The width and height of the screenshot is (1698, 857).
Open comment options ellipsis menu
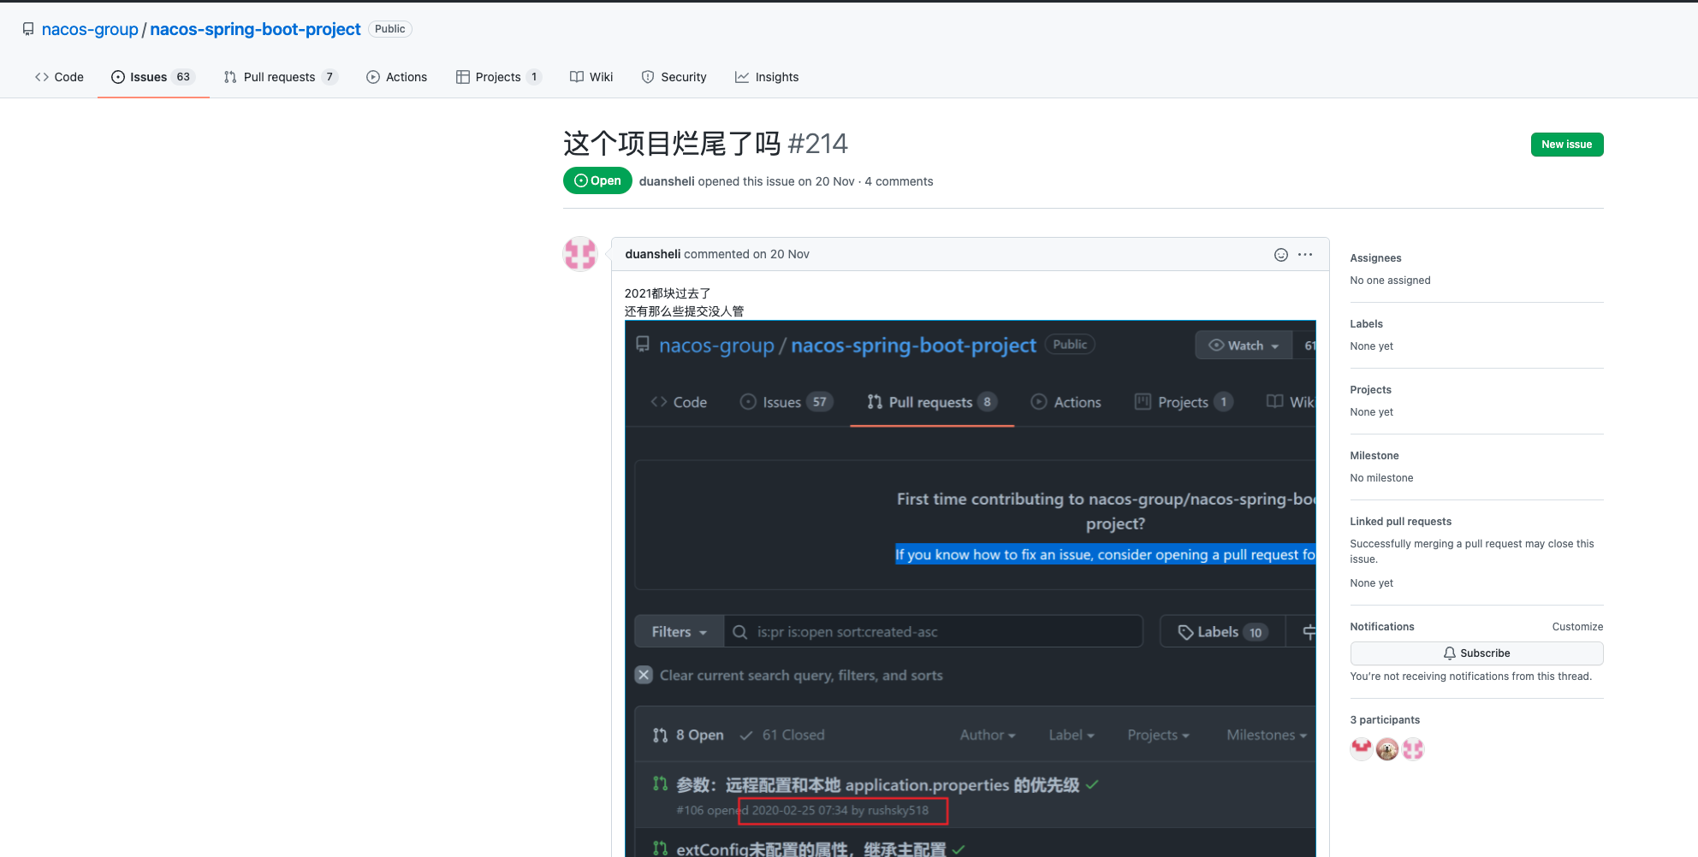1304,255
